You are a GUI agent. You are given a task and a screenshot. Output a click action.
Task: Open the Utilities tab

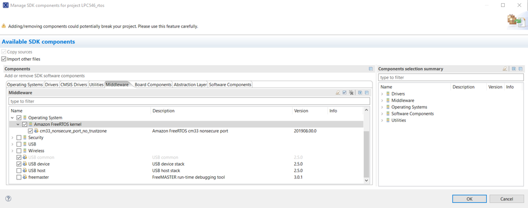96,85
